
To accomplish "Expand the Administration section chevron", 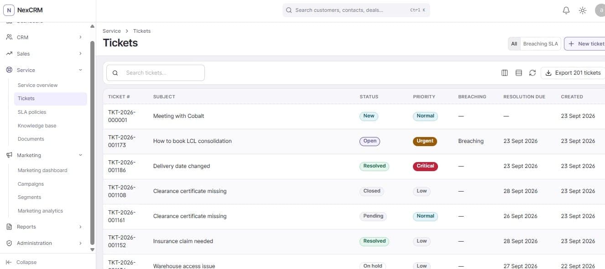I will (80, 243).
